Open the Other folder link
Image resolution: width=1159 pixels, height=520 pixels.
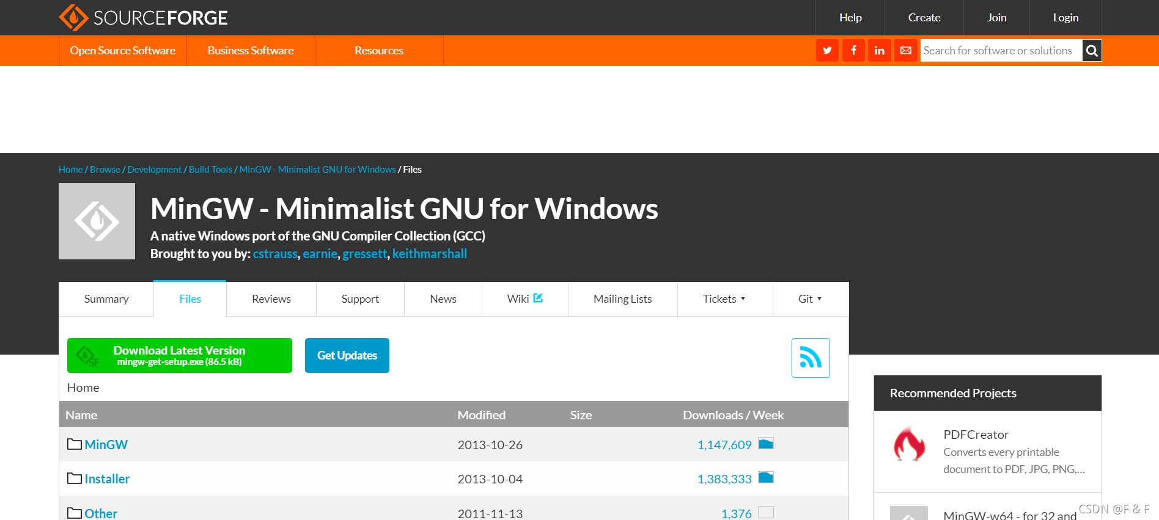click(x=101, y=513)
